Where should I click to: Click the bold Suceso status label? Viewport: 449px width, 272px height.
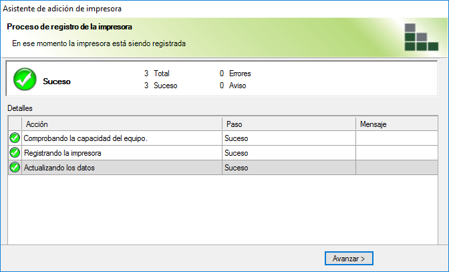[x=57, y=82]
